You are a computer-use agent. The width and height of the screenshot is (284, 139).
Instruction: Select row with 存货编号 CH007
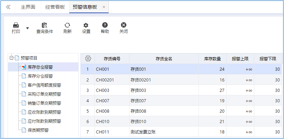click(181, 101)
